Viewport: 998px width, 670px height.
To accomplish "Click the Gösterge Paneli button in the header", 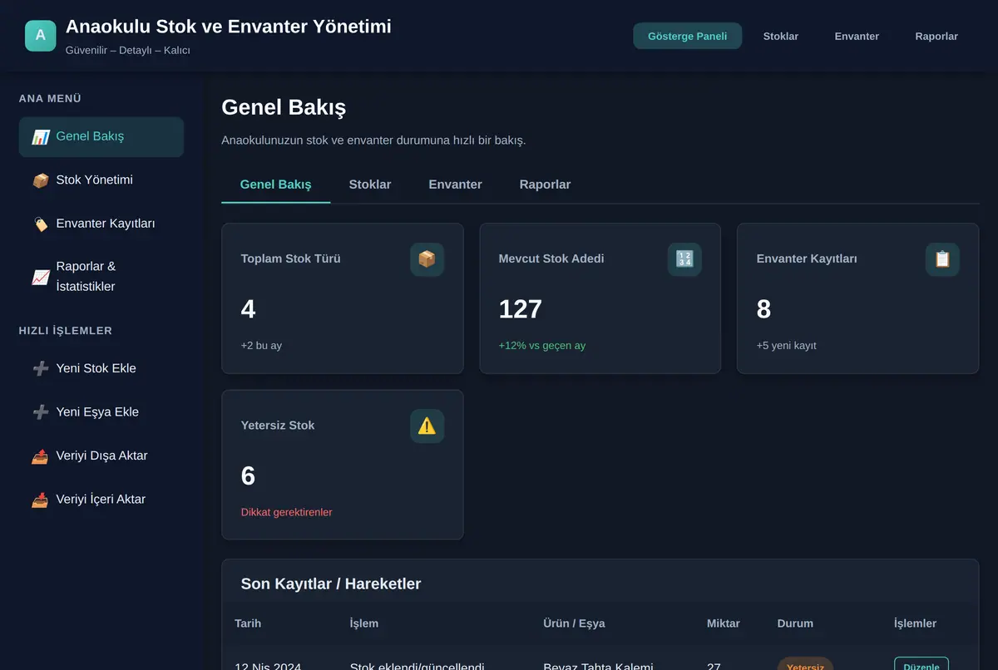I will click(x=687, y=36).
